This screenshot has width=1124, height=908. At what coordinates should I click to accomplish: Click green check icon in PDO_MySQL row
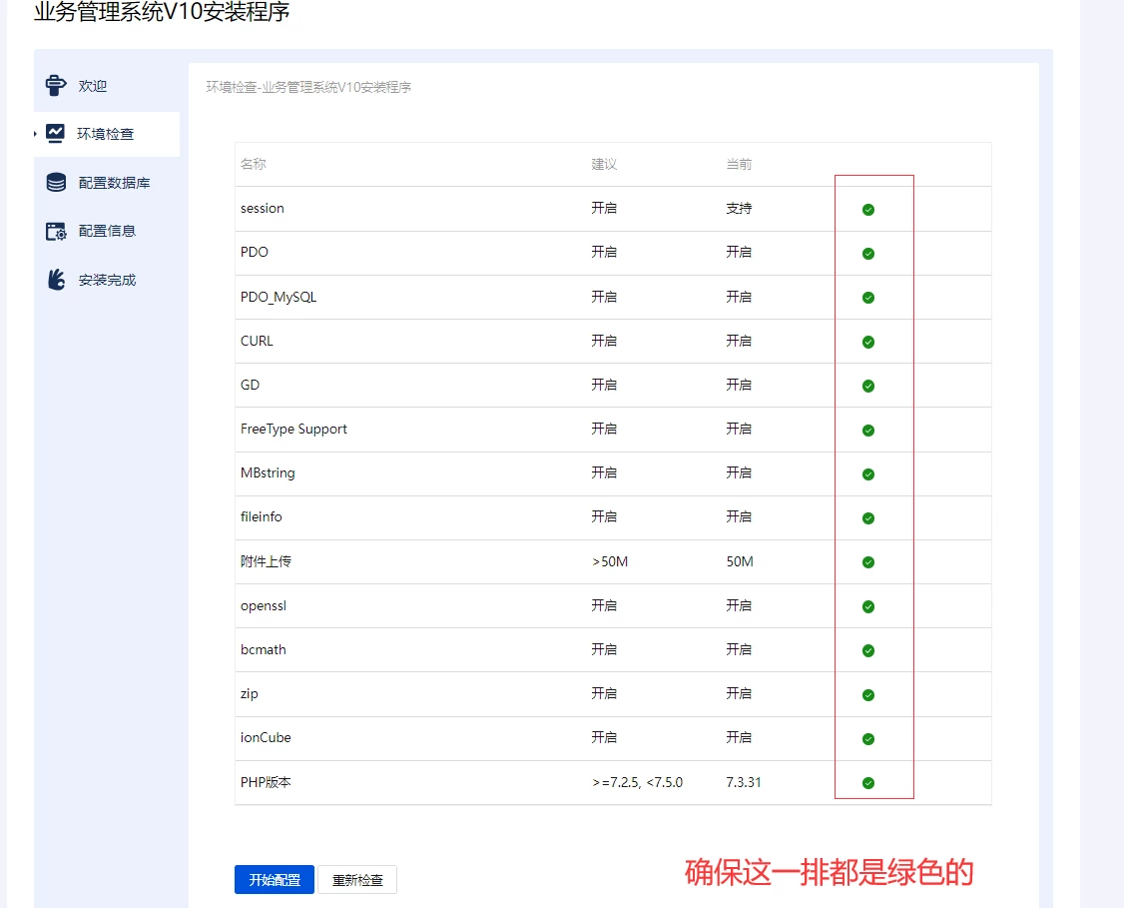pyautogui.click(x=868, y=298)
